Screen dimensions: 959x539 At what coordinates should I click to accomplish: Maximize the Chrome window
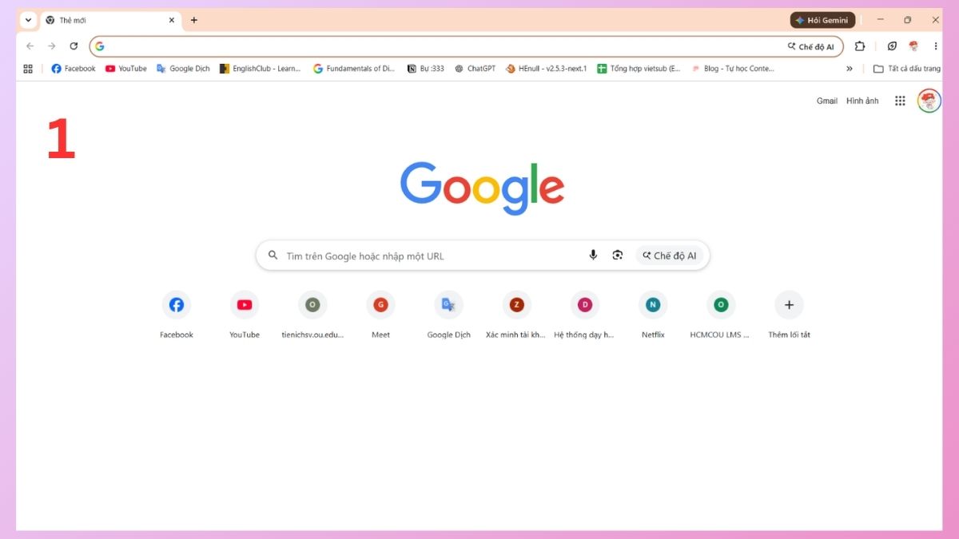908,20
